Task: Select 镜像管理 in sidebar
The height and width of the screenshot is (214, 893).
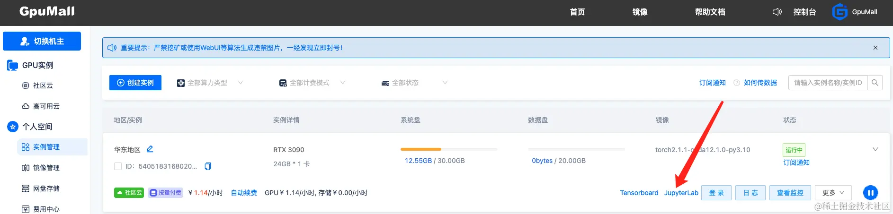Action: click(45, 168)
